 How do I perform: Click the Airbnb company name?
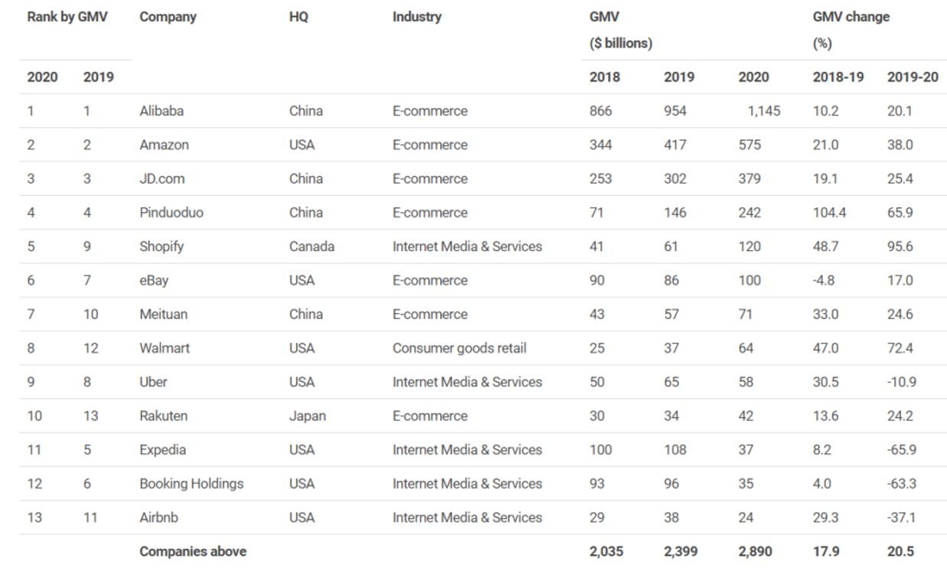click(x=158, y=517)
